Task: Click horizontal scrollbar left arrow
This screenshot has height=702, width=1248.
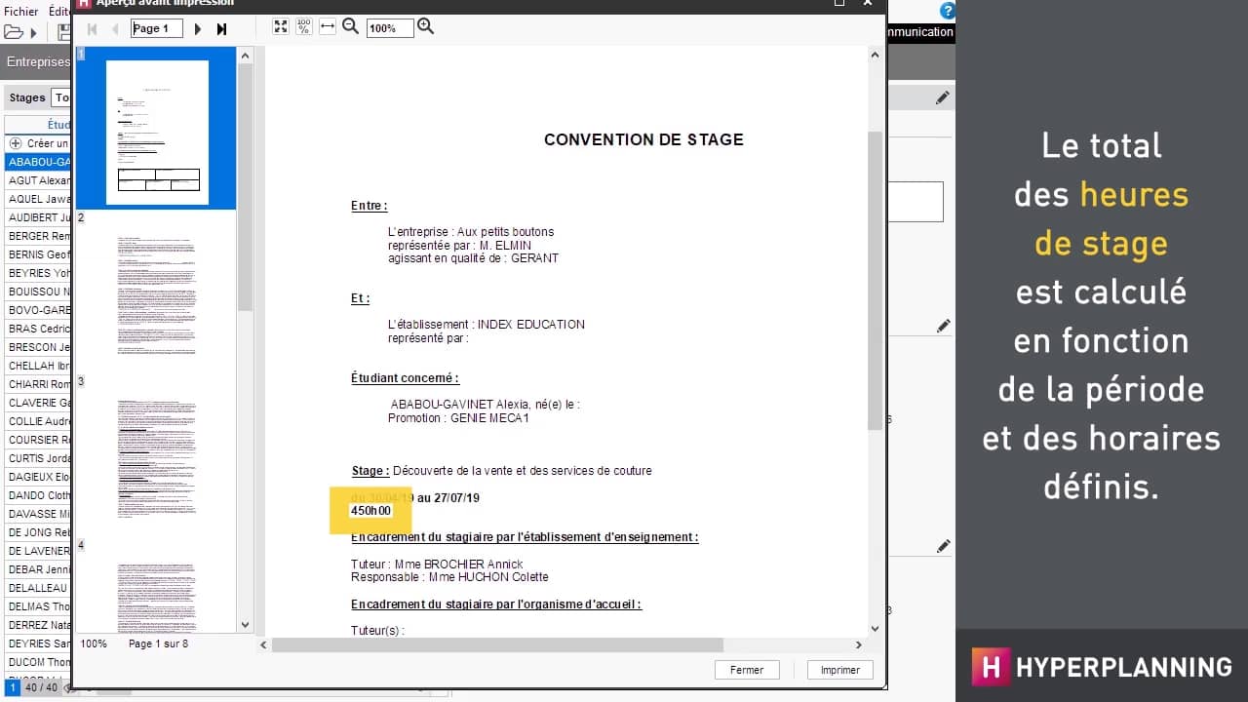Action: pos(263,644)
